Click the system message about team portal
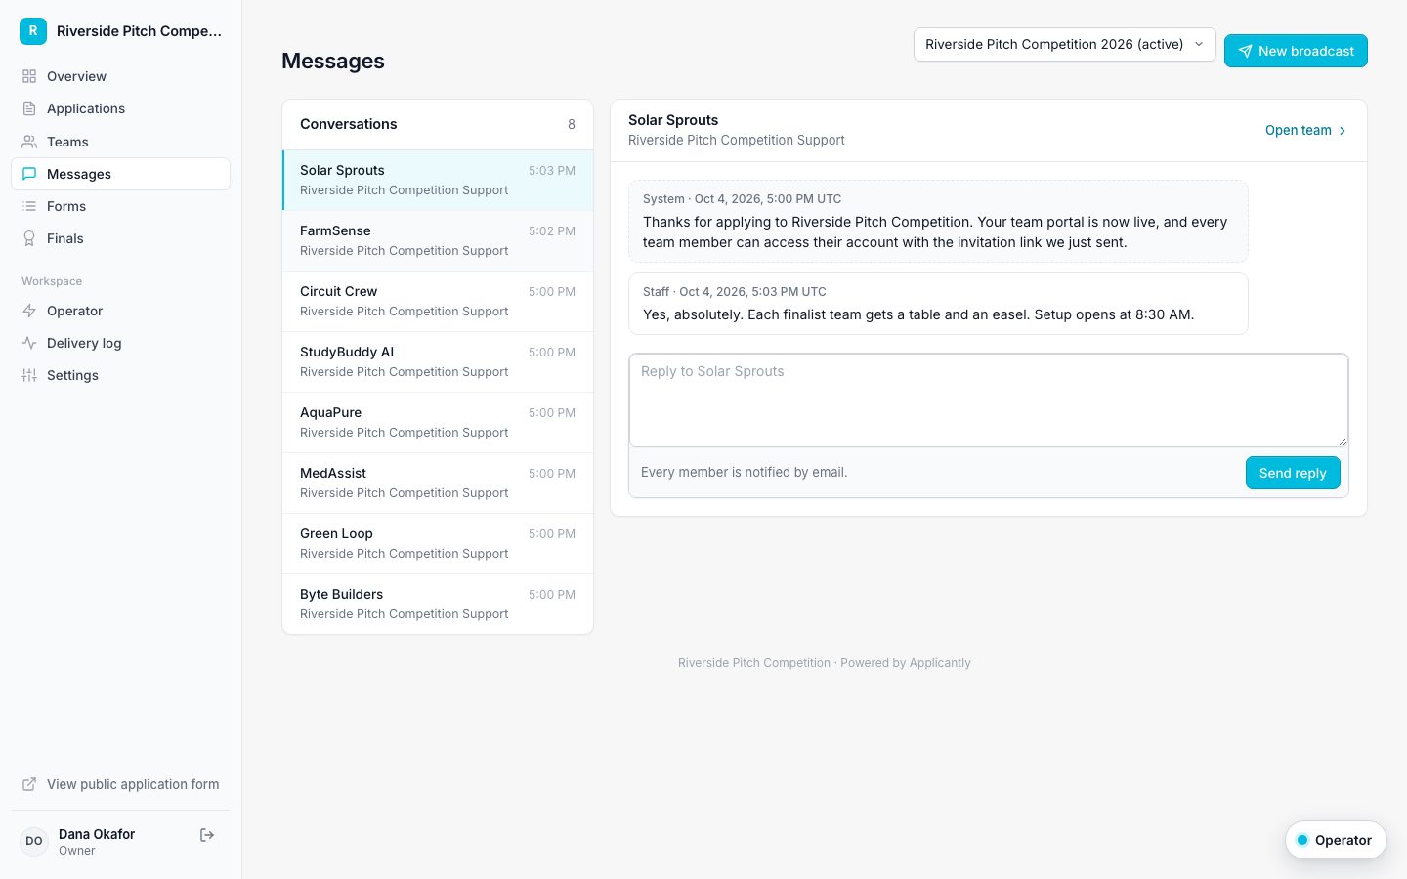1407x879 pixels. point(938,221)
